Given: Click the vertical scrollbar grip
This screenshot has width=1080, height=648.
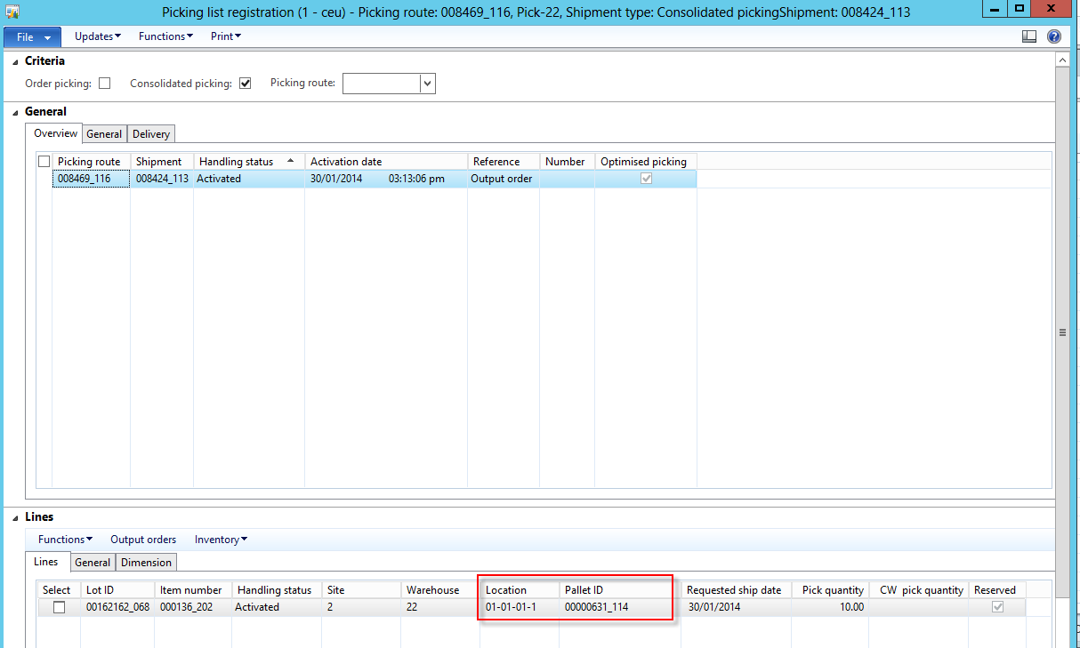Looking at the screenshot, I should pos(1061,332).
